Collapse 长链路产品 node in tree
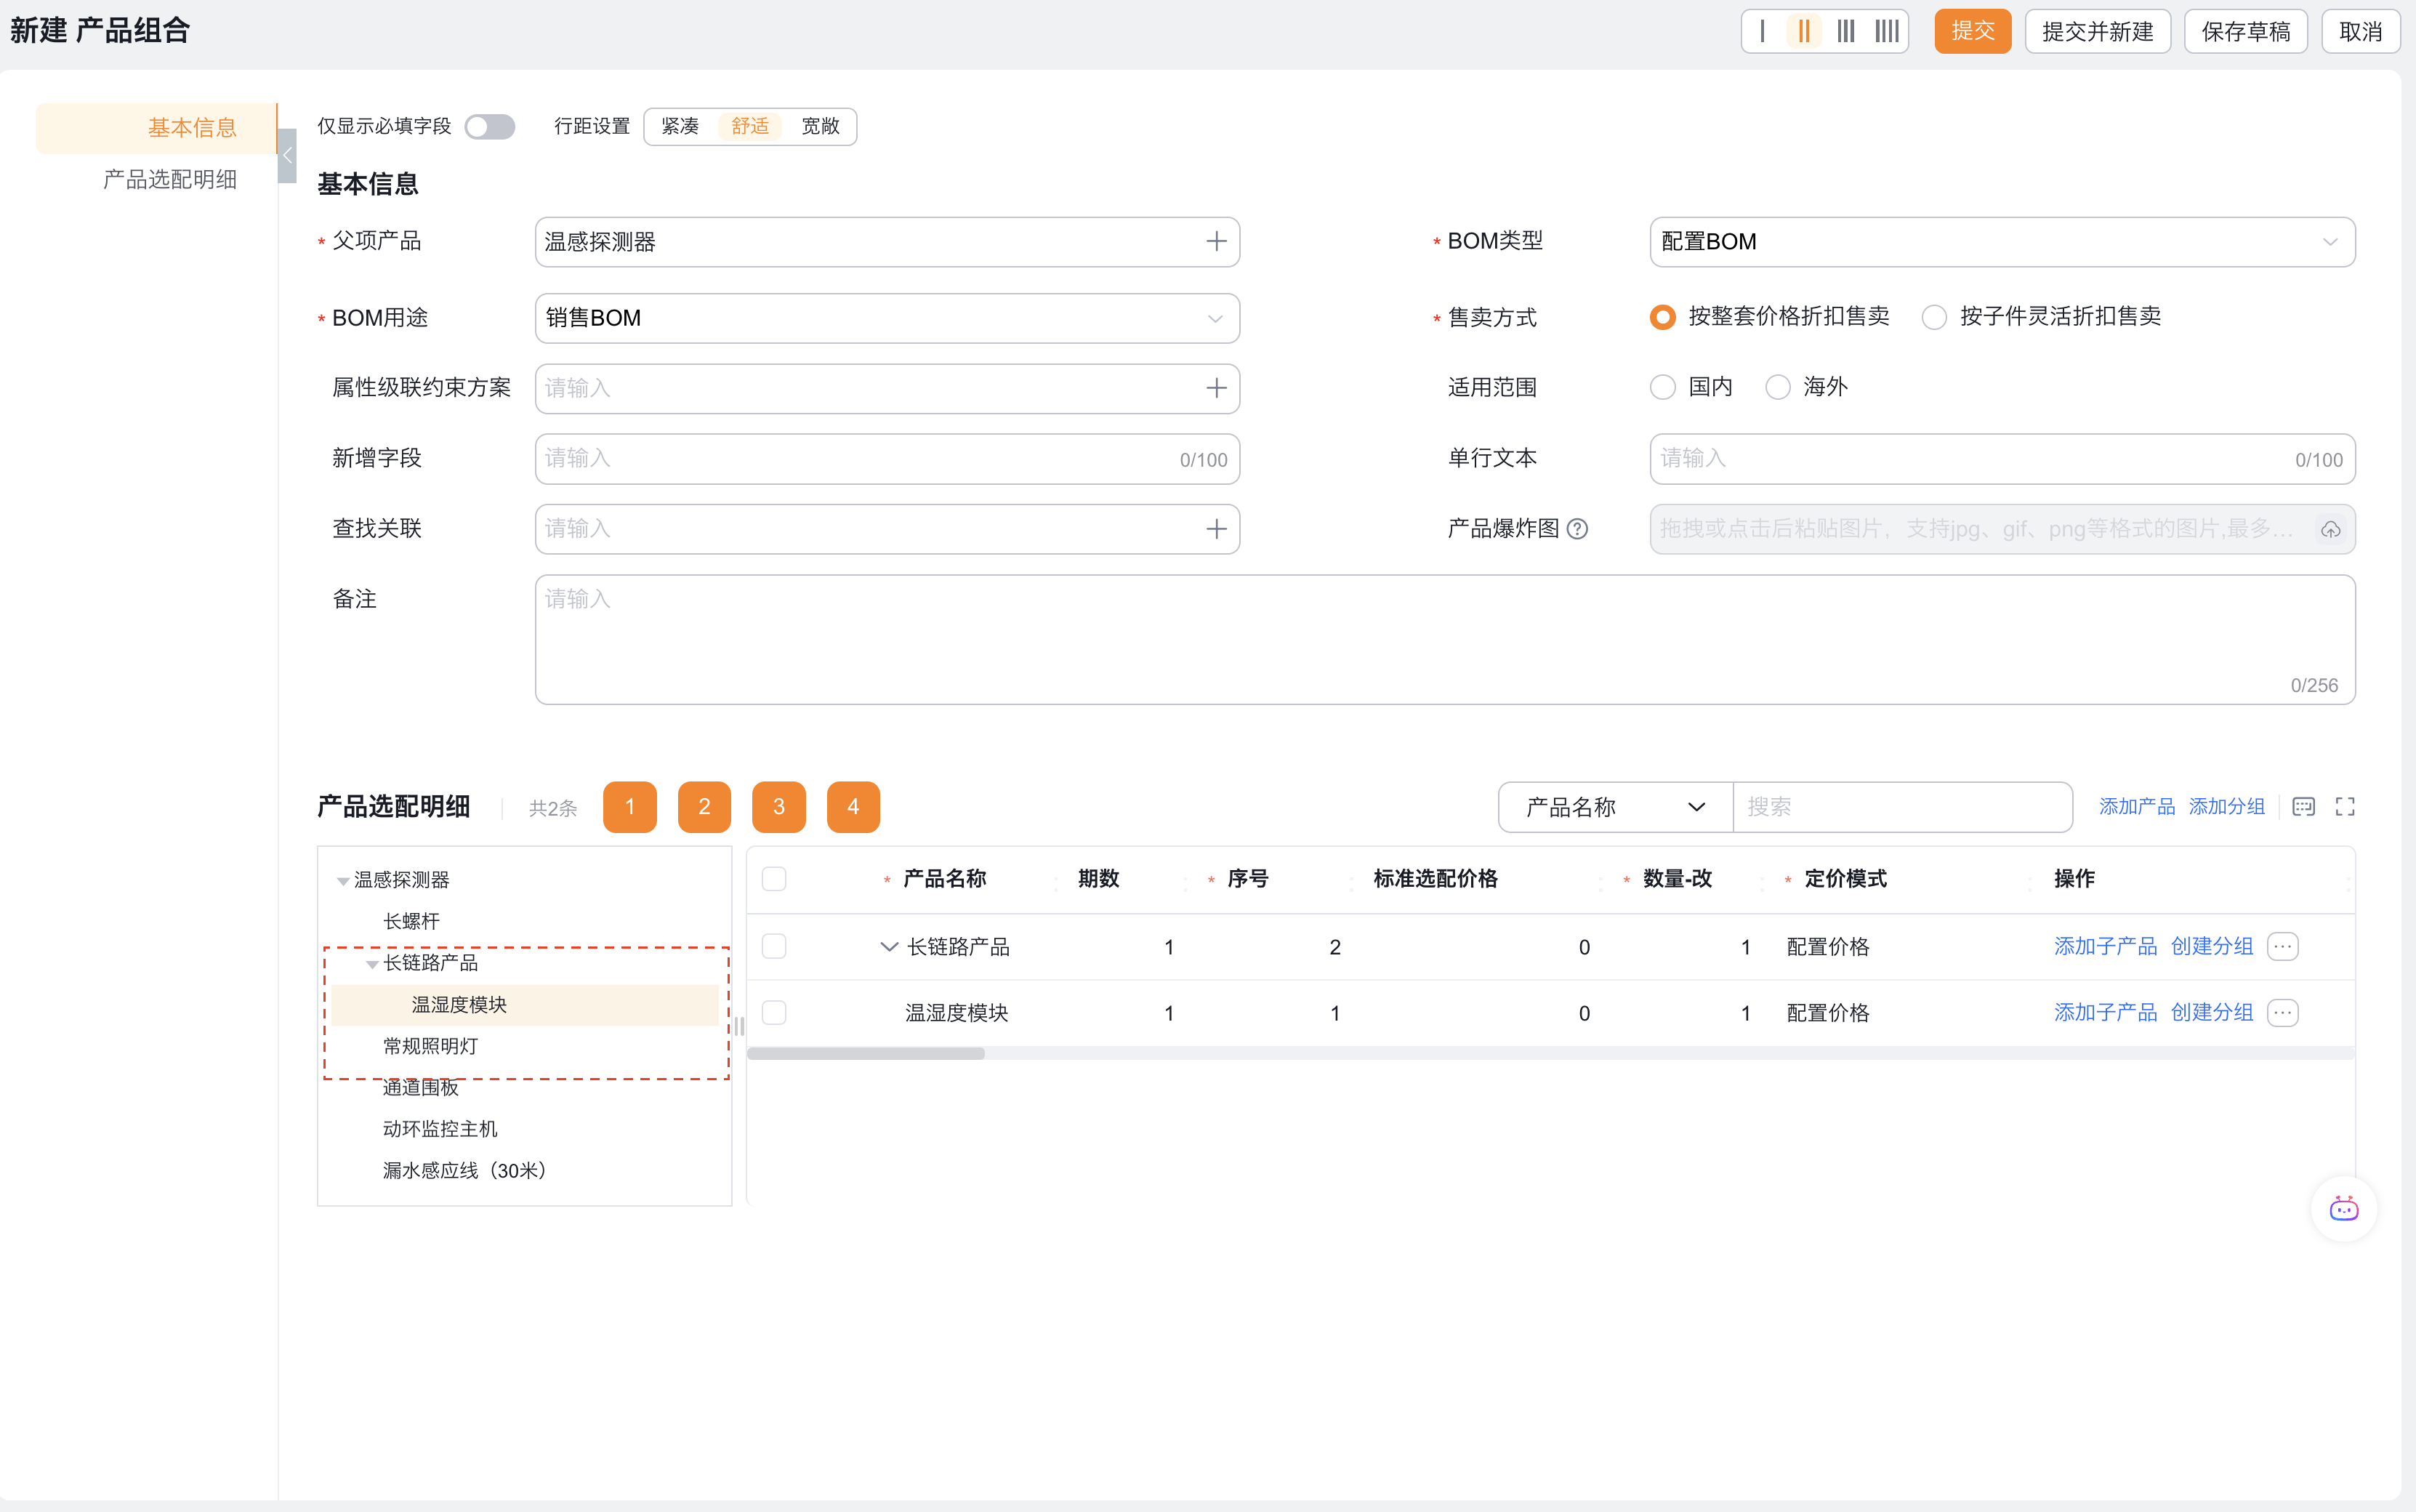 [x=372, y=964]
